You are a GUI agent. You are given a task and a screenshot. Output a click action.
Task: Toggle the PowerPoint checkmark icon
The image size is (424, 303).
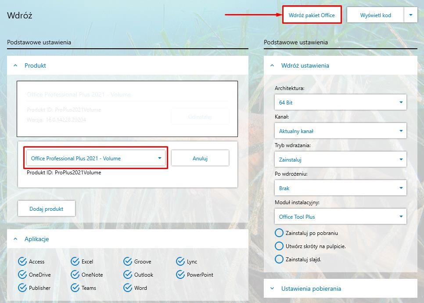180,274
